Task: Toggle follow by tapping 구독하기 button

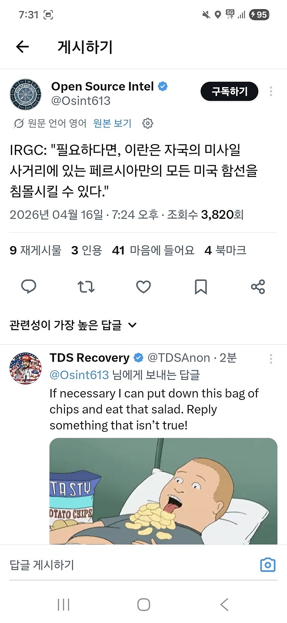Action: click(x=229, y=91)
